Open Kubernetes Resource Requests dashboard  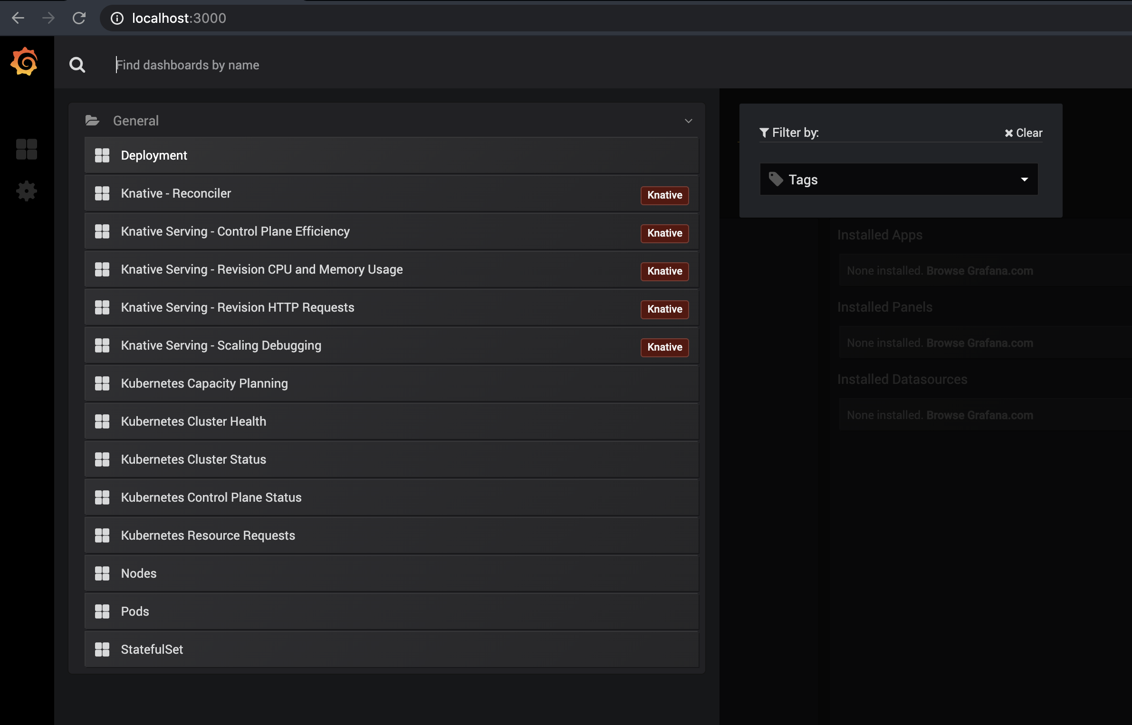point(392,535)
